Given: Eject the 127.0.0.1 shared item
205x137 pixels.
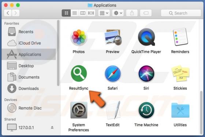Looking at the screenshot, I should [x=52, y=128].
